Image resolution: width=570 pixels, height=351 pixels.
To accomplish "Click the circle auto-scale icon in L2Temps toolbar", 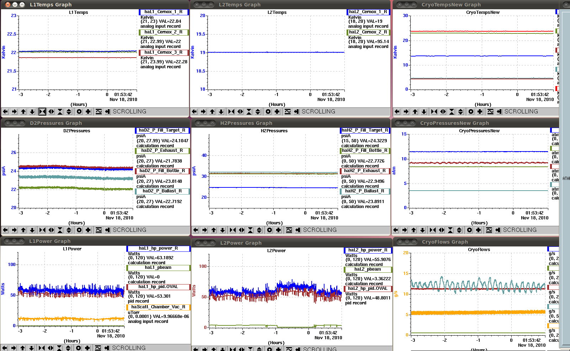I will [x=268, y=112].
